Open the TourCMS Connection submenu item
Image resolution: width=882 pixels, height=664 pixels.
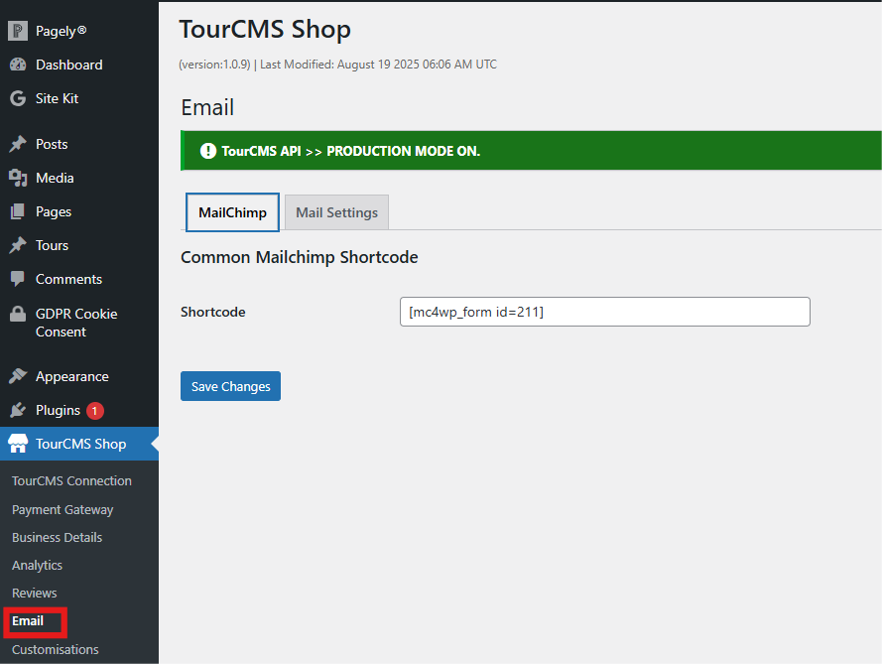(71, 480)
